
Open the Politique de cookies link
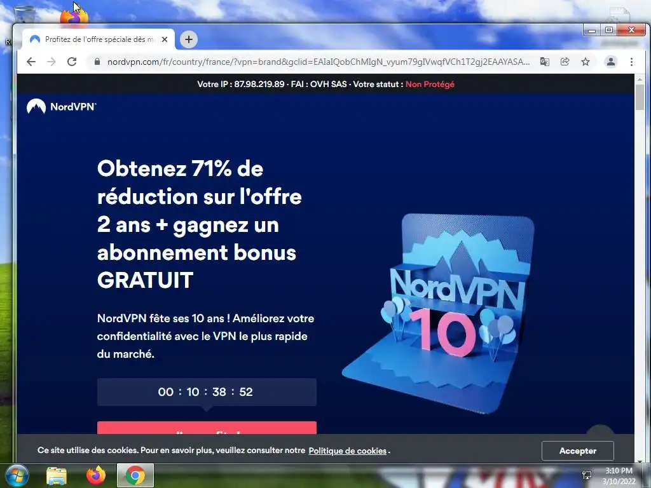tap(348, 451)
